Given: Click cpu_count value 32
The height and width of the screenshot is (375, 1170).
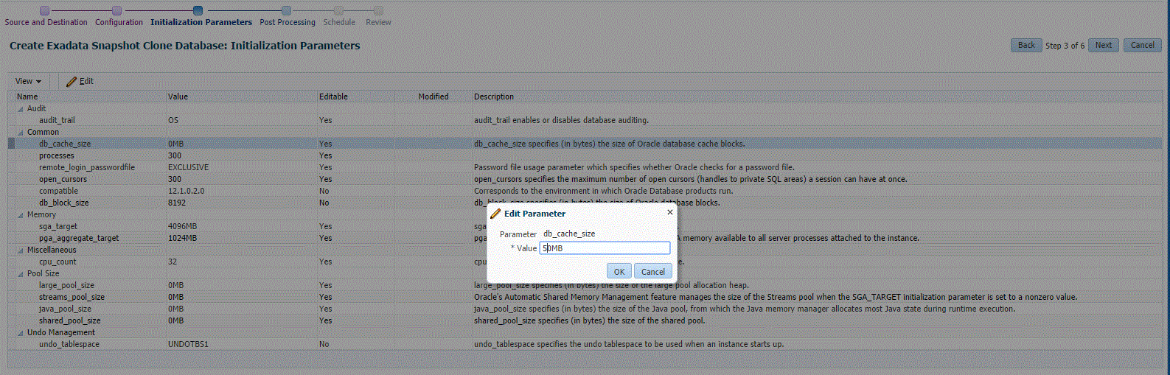Looking at the screenshot, I should [173, 262].
